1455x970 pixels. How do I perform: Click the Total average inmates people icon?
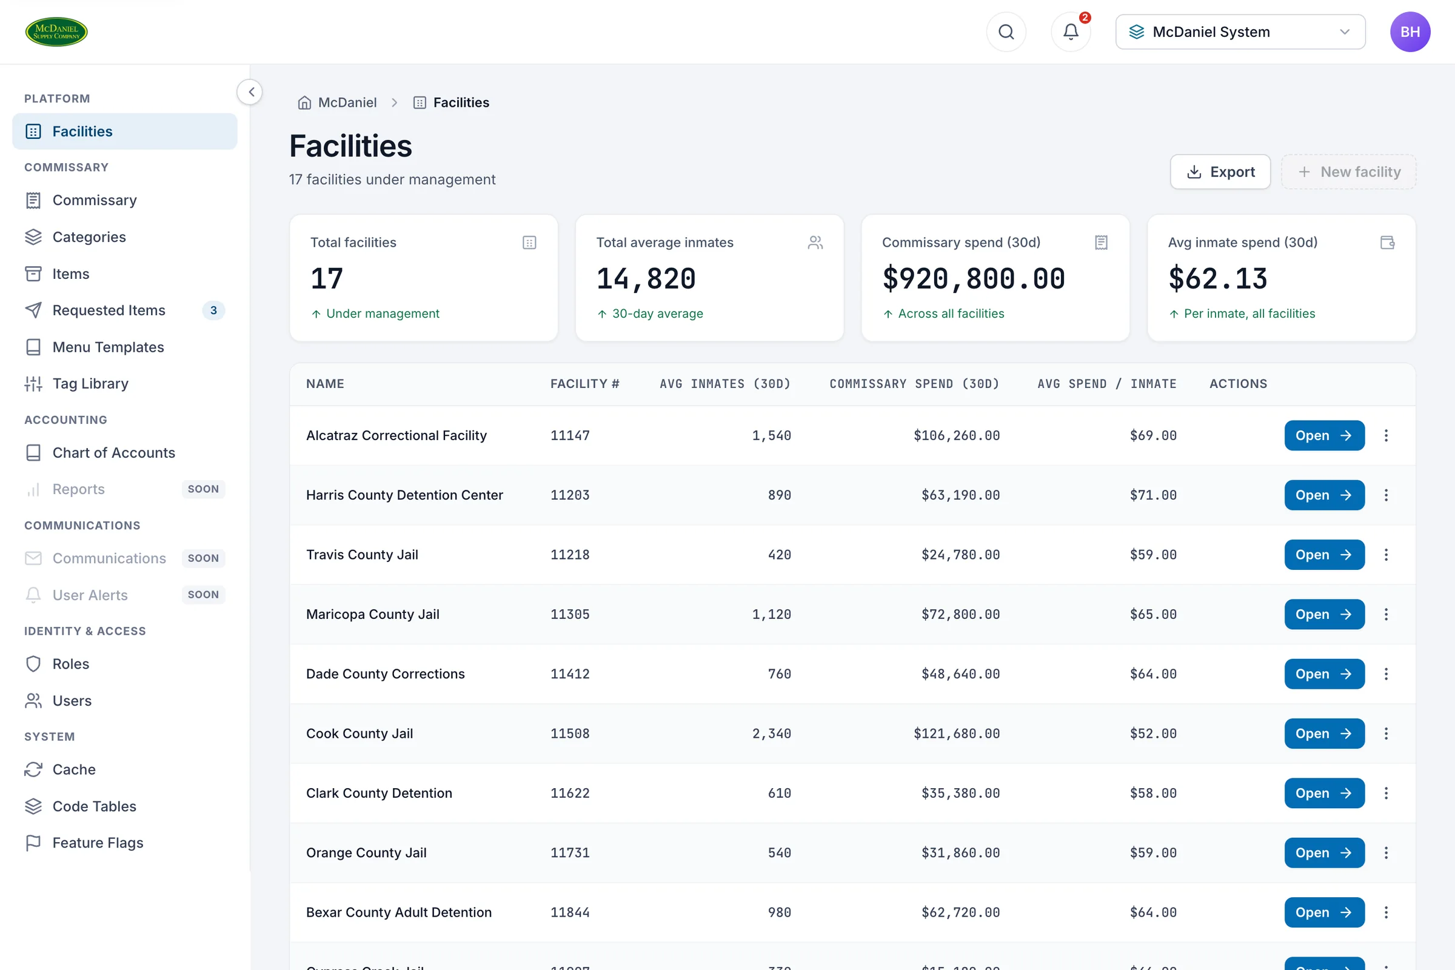(x=815, y=242)
